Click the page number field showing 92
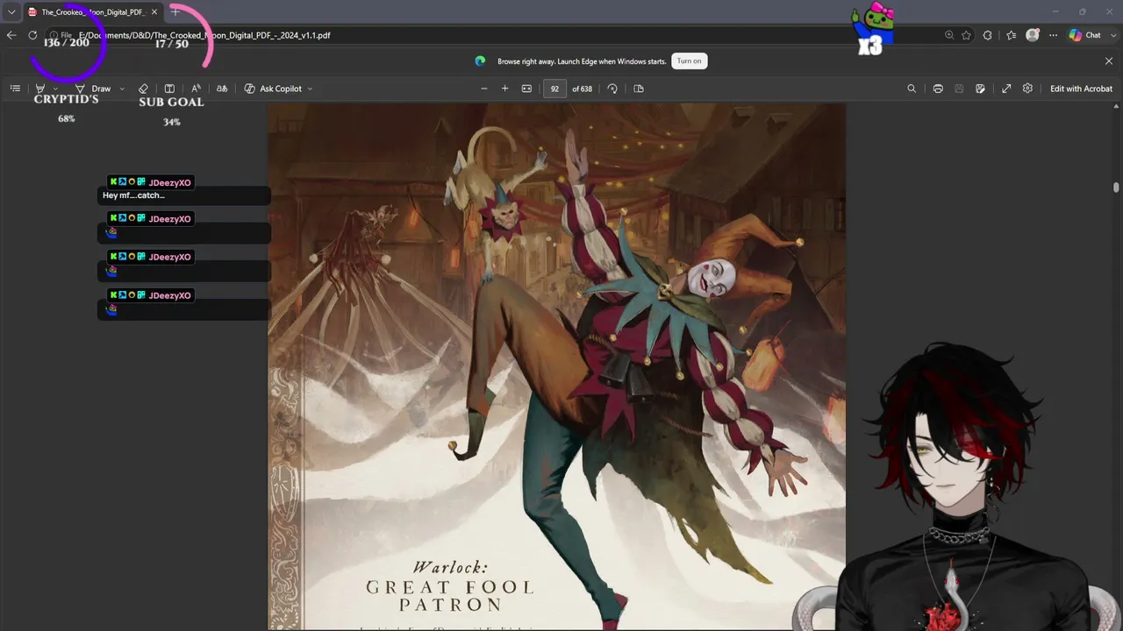The height and width of the screenshot is (631, 1123). pos(554,89)
